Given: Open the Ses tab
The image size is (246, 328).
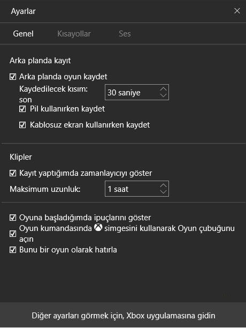Looking at the screenshot, I should pyautogui.click(x=125, y=34).
